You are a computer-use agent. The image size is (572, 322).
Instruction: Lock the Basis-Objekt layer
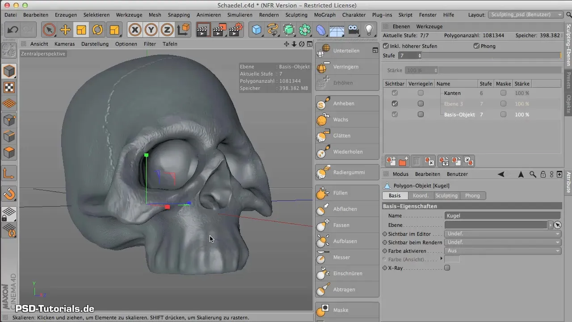point(421,114)
